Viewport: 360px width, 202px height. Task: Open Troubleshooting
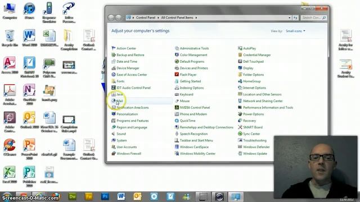click(255, 140)
